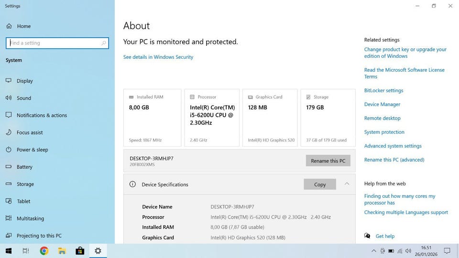Viewport: 459px width, 258px height.
Task: Open the taskbar clock and date
Action: (x=426, y=251)
